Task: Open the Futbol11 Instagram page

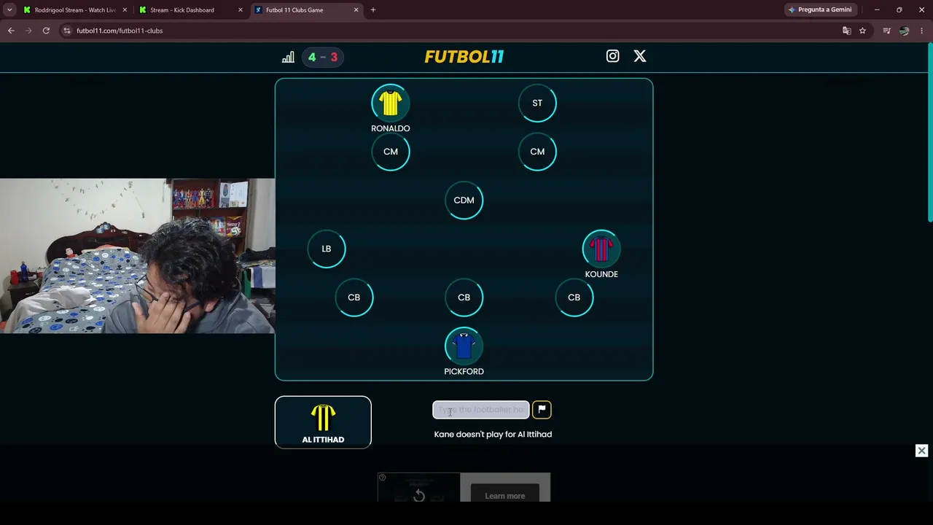Action: pos(612,56)
